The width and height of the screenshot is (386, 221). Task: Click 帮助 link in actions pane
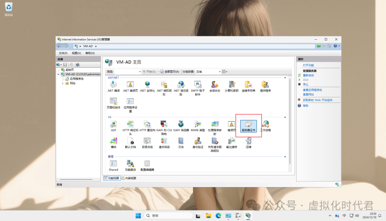pyautogui.click(x=306, y=106)
